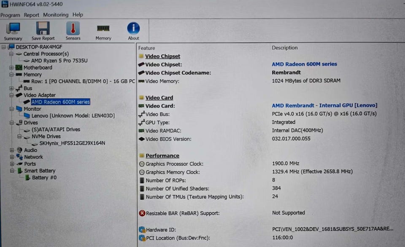Expand the Audio tree node
The height and width of the screenshot is (247, 405).
click(x=12, y=150)
